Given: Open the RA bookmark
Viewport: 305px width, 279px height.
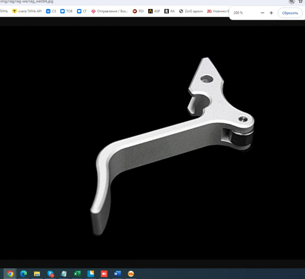Looking at the screenshot, I should (x=169, y=11).
